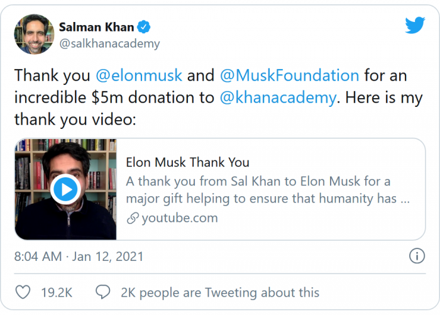Click the 8:04 AM Jan 12 timestamp
The width and height of the screenshot is (440, 315).
pyautogui.click(x=79, y=257)
